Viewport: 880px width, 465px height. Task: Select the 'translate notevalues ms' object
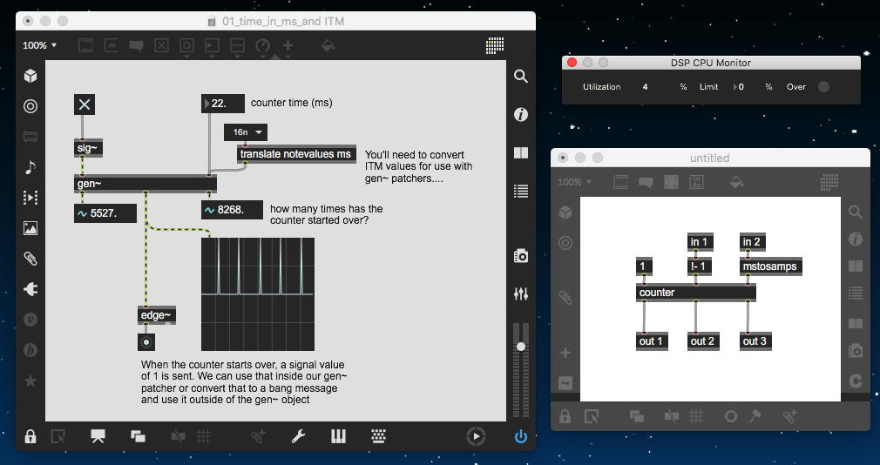(295, 154)
